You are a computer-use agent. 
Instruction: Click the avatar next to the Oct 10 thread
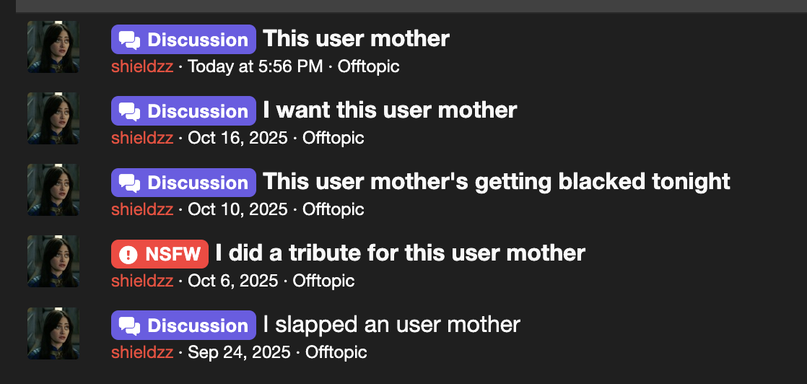53,190
